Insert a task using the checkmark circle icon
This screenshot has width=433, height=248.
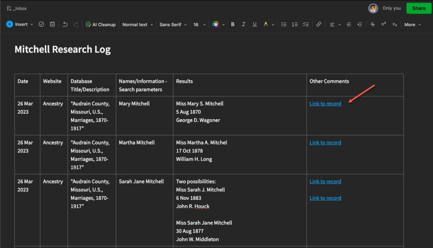41,25
